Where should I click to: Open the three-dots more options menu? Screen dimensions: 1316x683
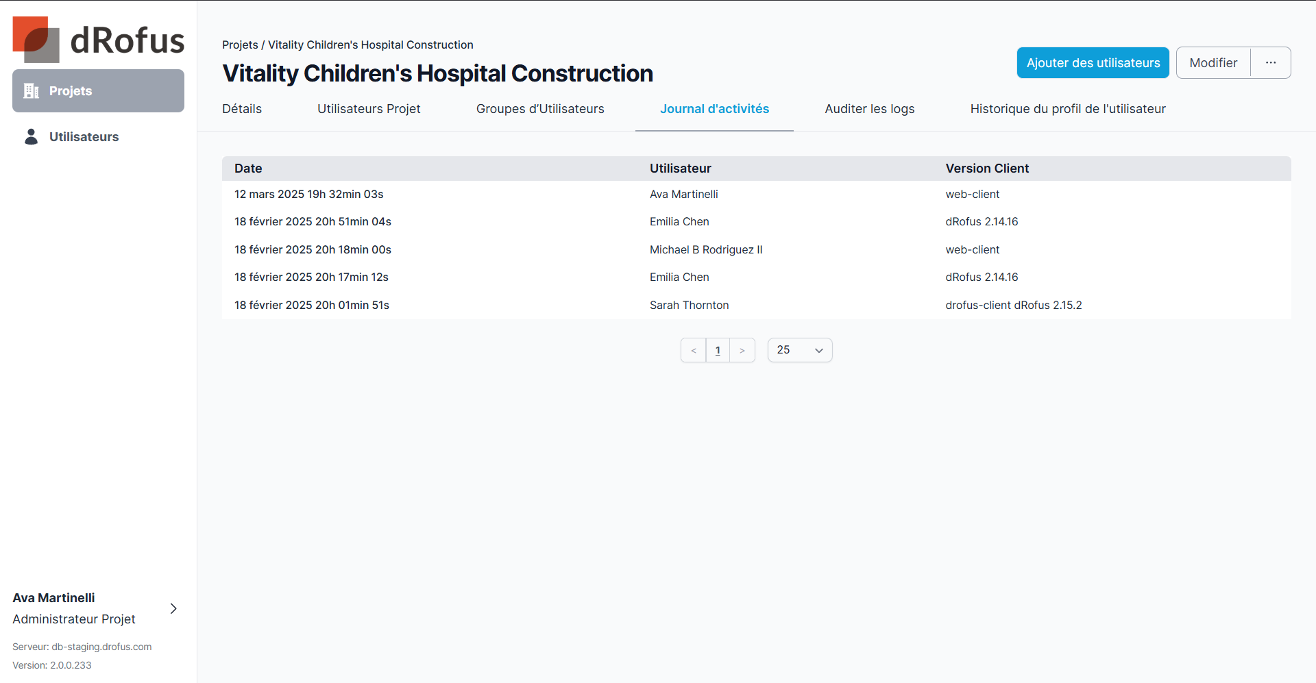click(x=1271, y=63)
